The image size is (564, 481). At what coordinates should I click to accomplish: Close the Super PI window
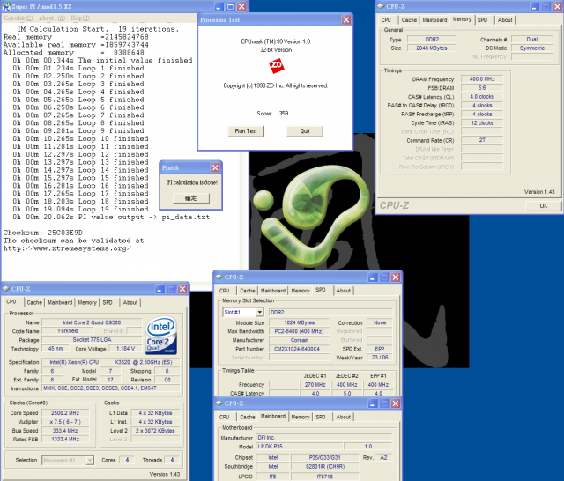[x=242, y=6]
